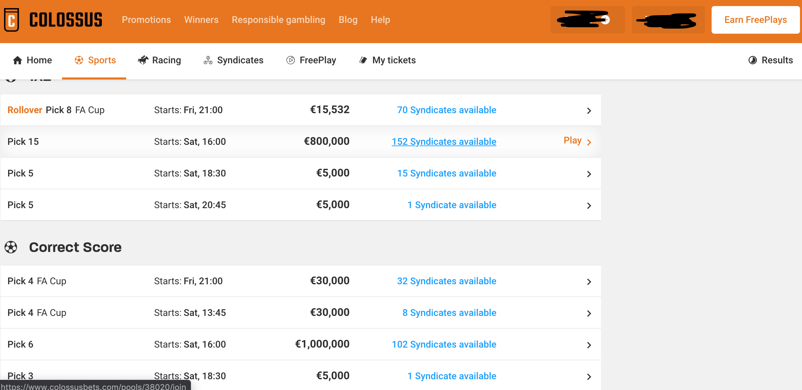Click the Rollover label
Image resolution: width=802 pixels, height=390 pixels.
click(x=25, y=110)
